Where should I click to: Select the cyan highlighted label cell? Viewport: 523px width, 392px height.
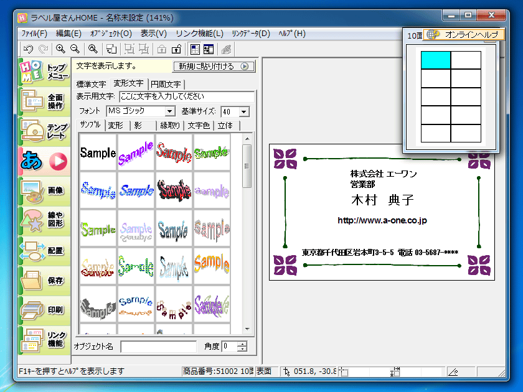(436, 60)
